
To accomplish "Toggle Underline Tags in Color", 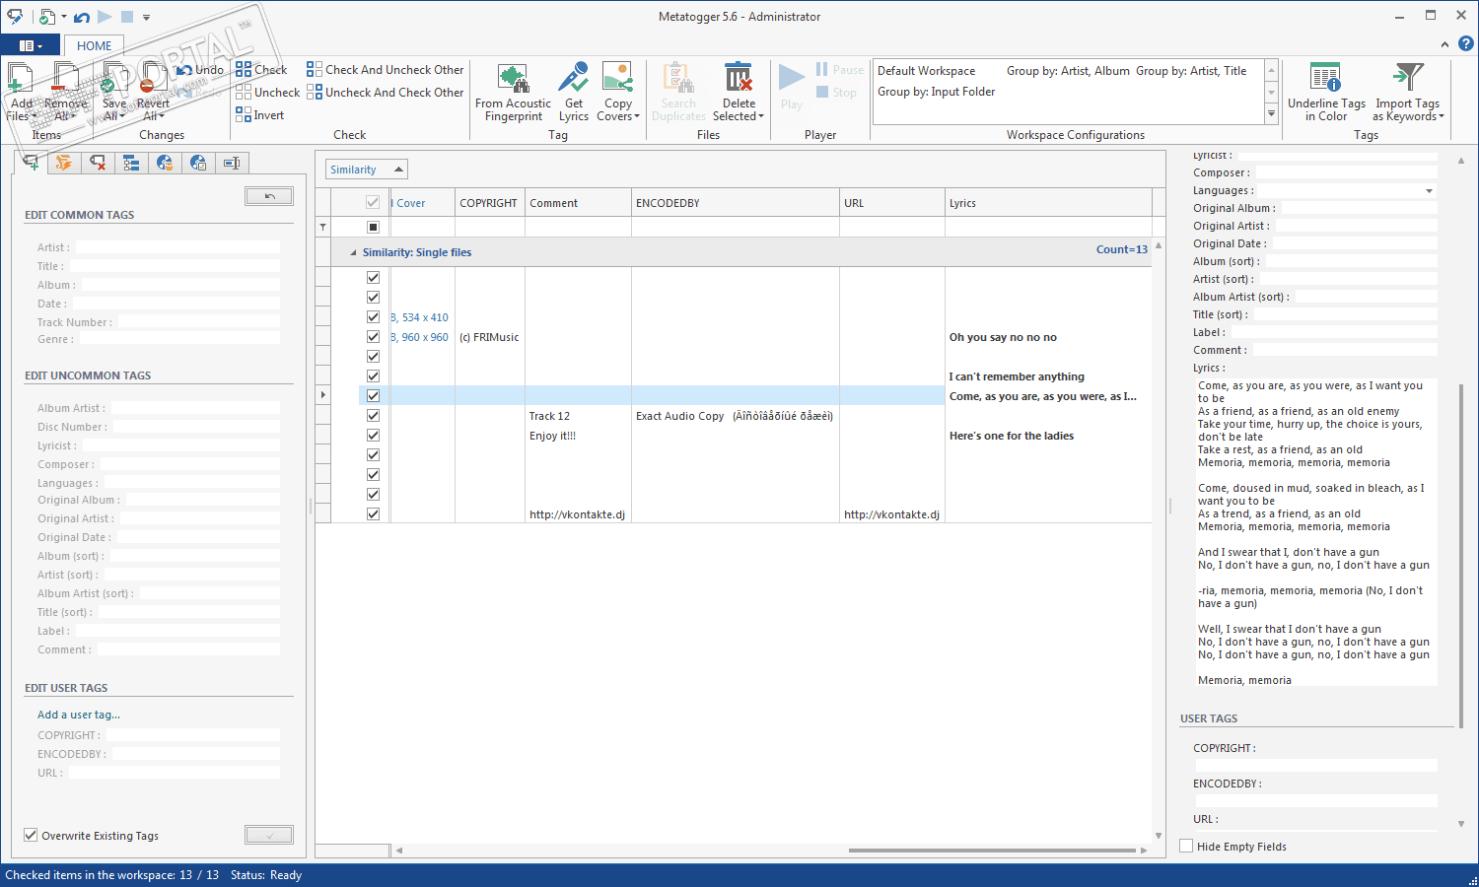I will click(1326, 92).
